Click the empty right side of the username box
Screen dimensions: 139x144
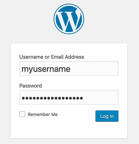(95, 69)
